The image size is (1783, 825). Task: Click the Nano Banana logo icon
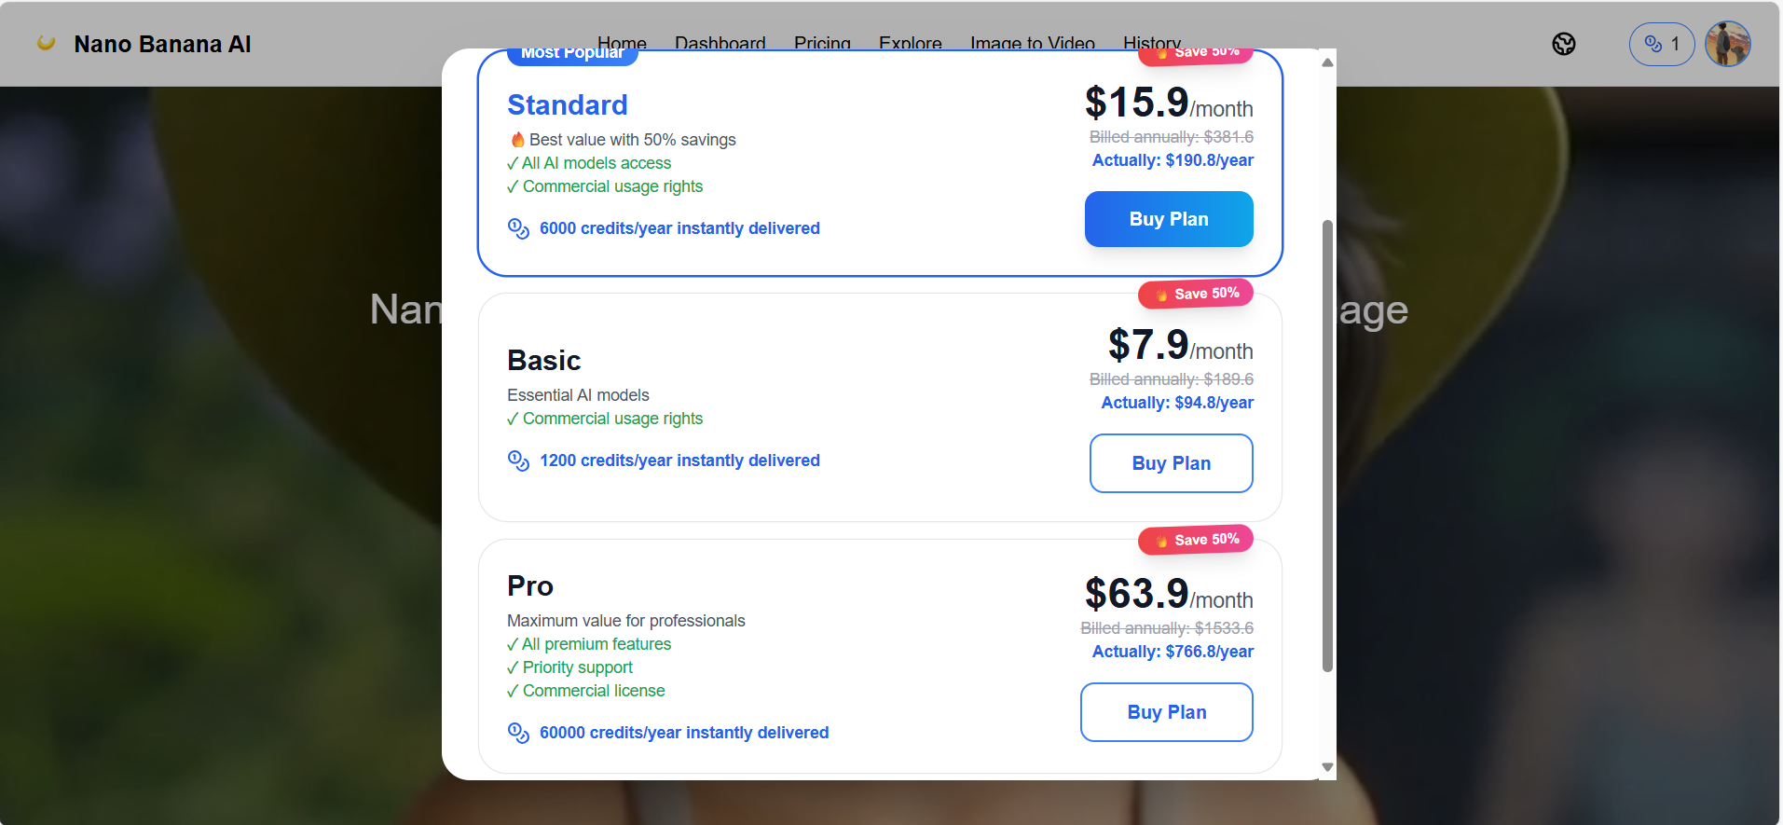tap(46, 43)
